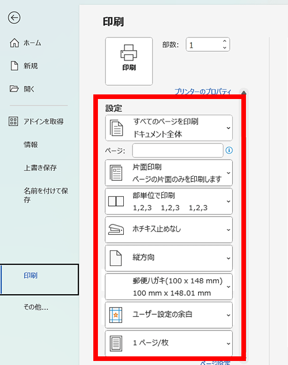Select 情報 in the sidebar
This screenshot has width=288, height=365.
tap(31, 145)
